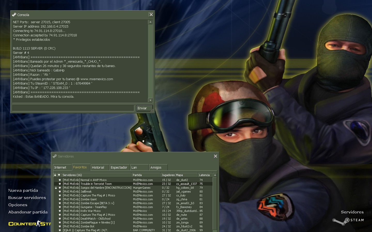Select the Trouble in Terrorist Town server
Image resolution: width=372 pixels, height=232 pixels.
pyautogui.click(x=133, y=184)
